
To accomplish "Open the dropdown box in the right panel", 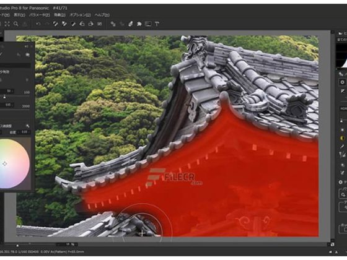I will (x=343, y=108).
